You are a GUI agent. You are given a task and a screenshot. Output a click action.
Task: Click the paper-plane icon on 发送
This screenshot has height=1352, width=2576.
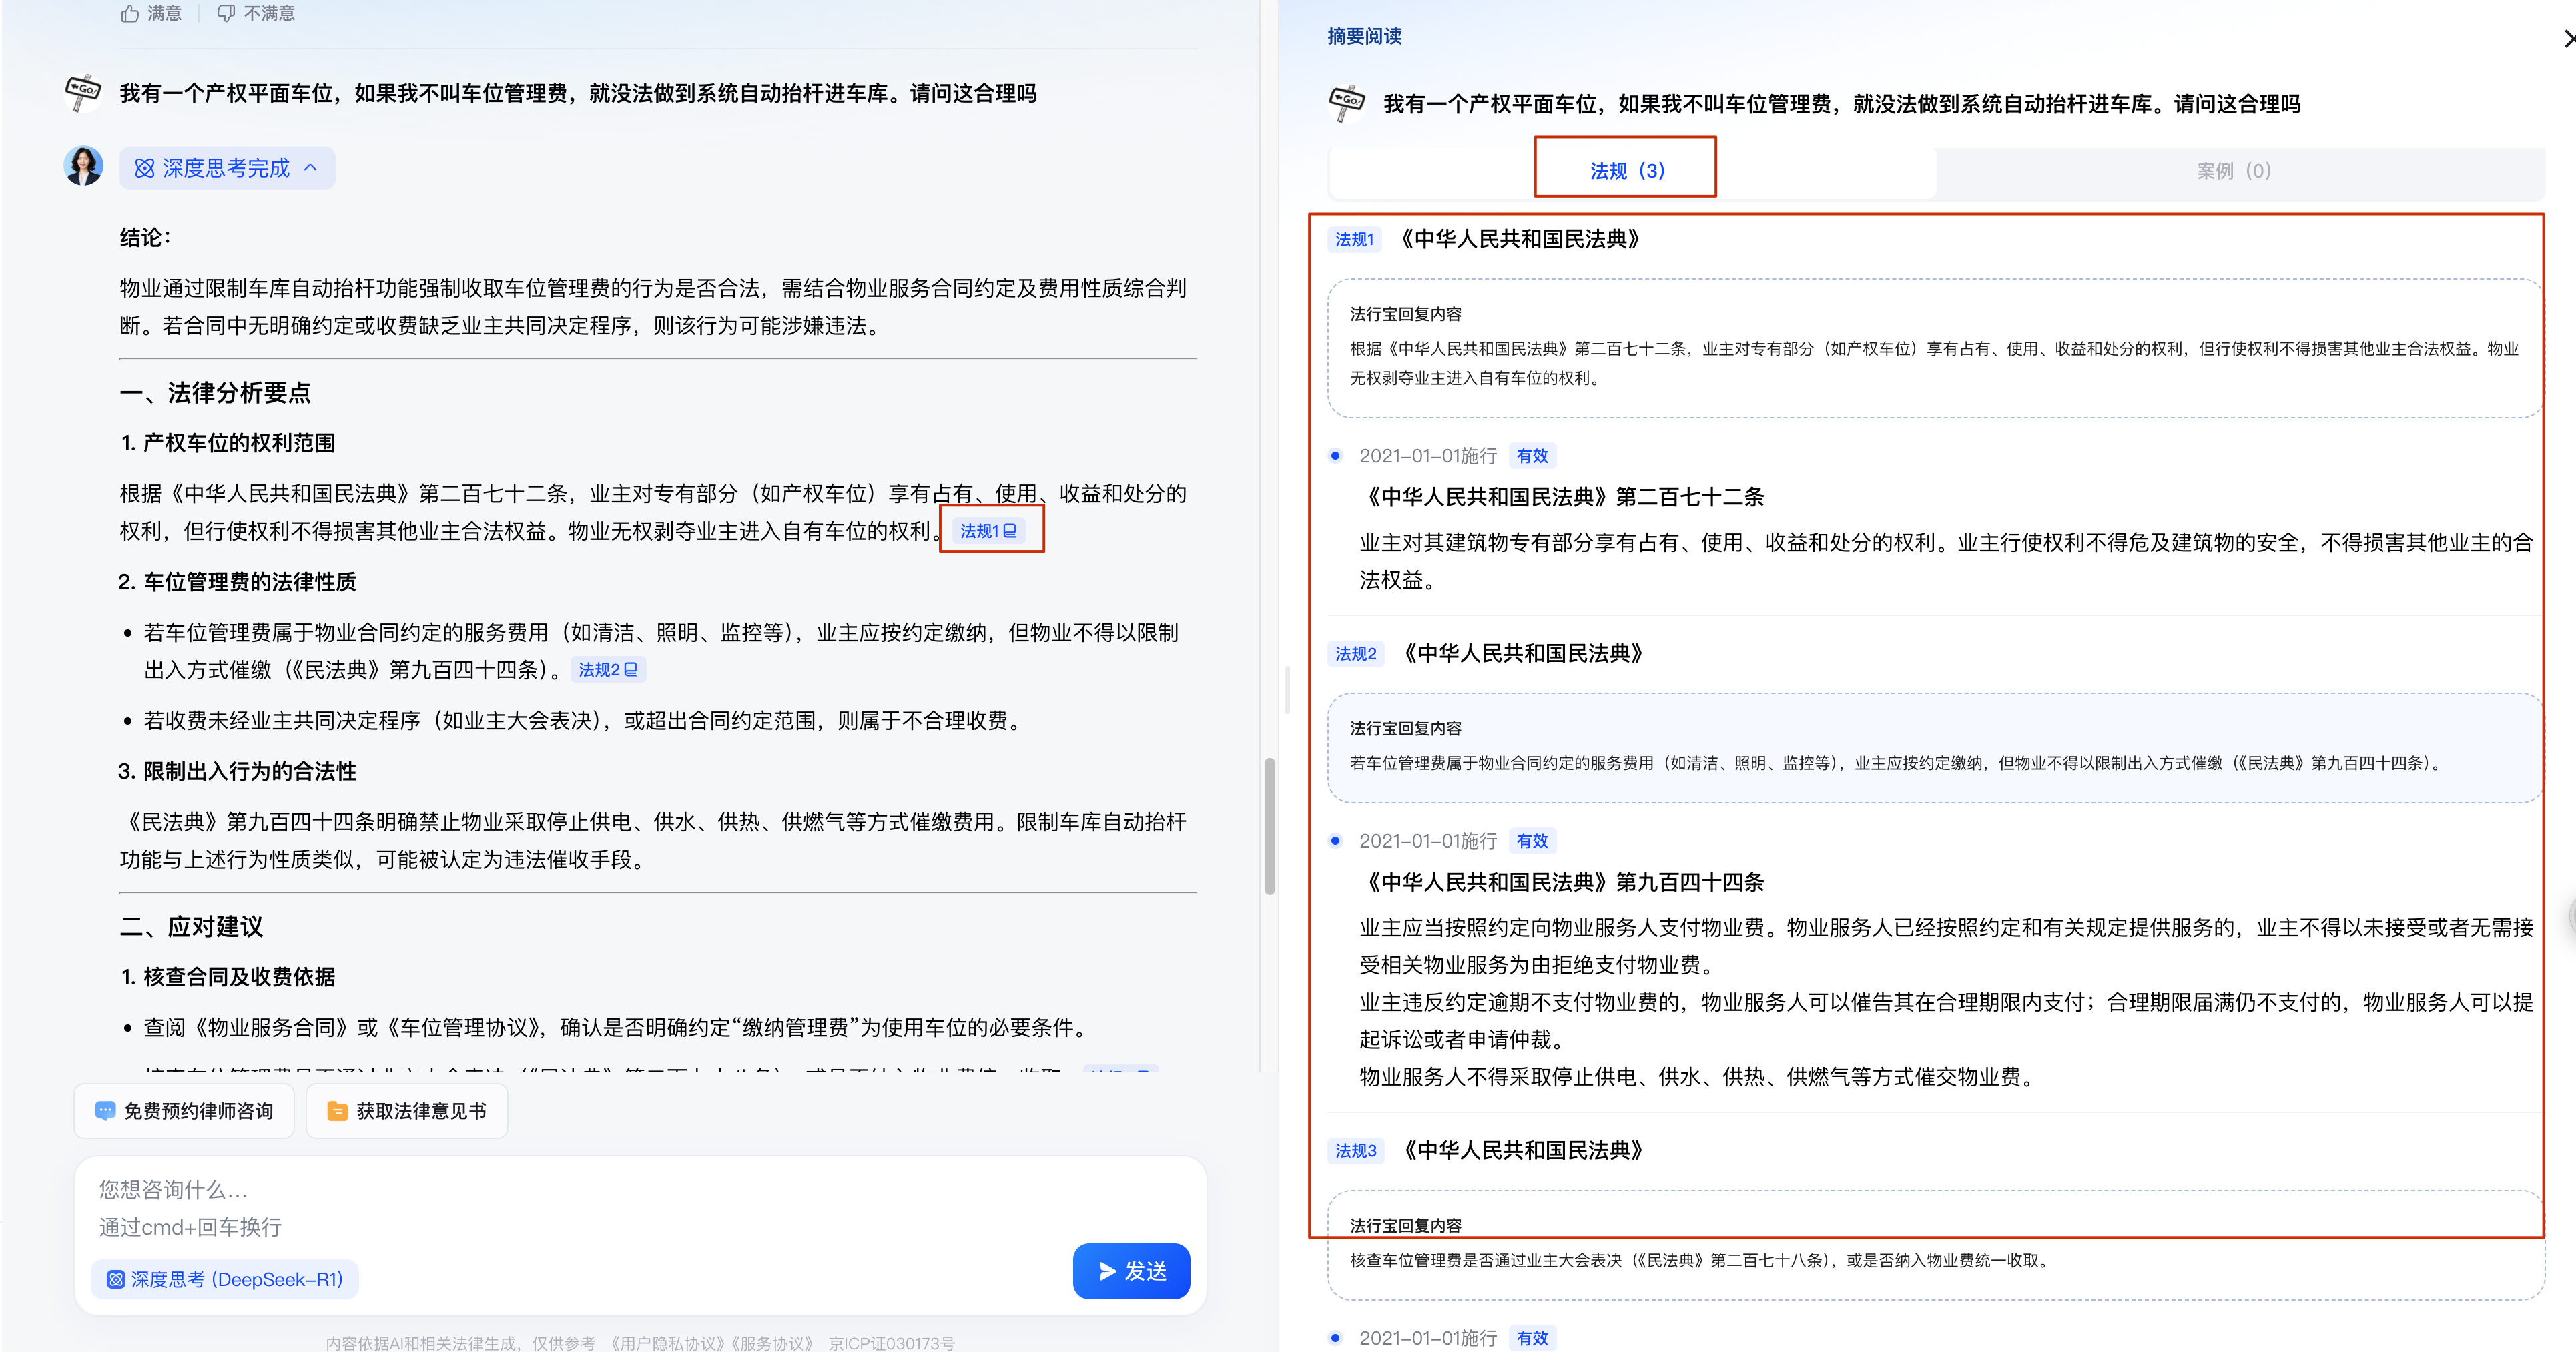[1107, 1271]
